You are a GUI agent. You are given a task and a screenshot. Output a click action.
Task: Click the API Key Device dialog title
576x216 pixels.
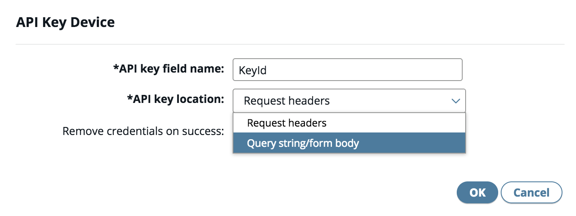(65, 22)
